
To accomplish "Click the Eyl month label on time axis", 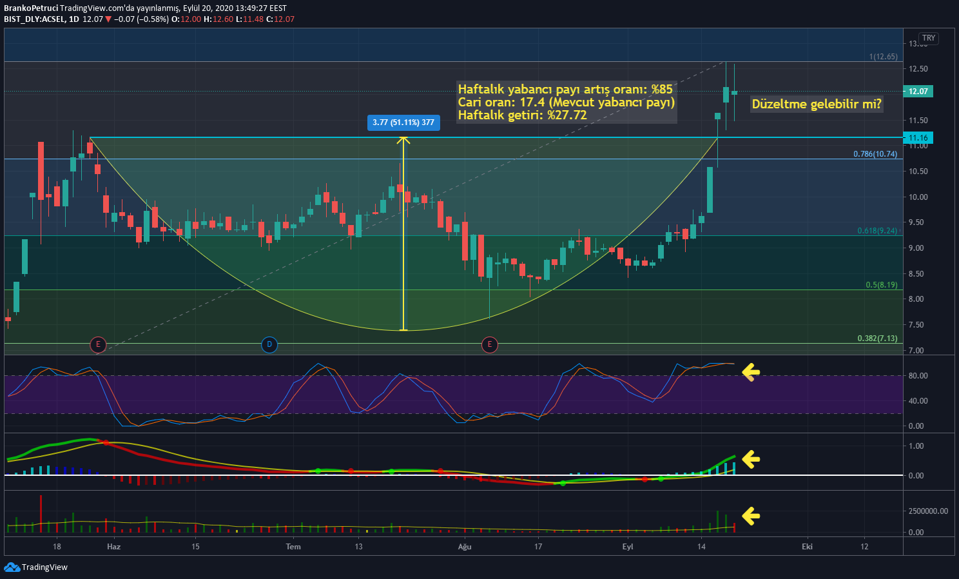I will (x=628, y=547).
